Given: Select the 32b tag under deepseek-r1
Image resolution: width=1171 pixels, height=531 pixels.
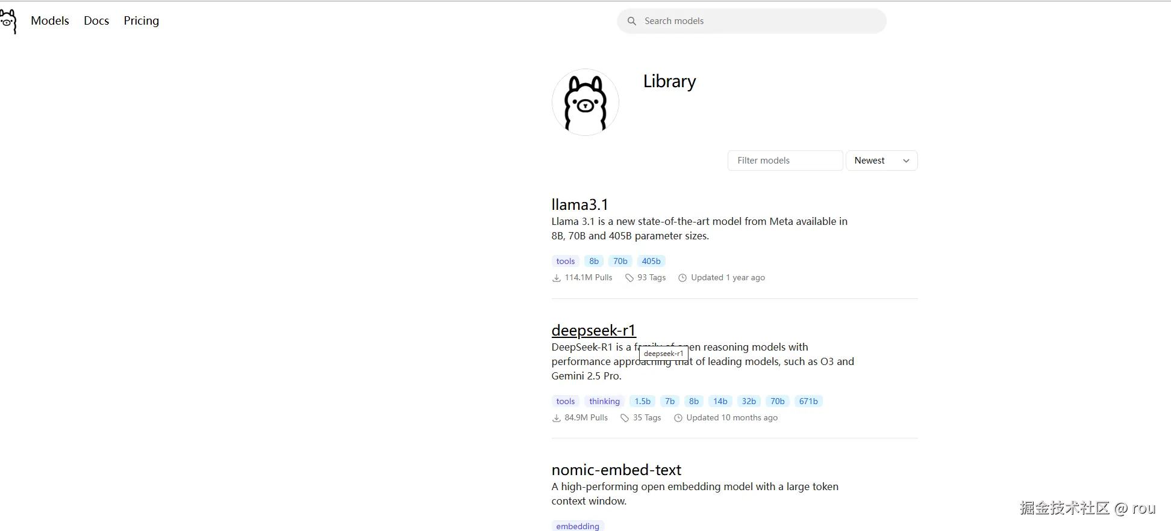Looking at the screenshot, I should coord(749,401).
